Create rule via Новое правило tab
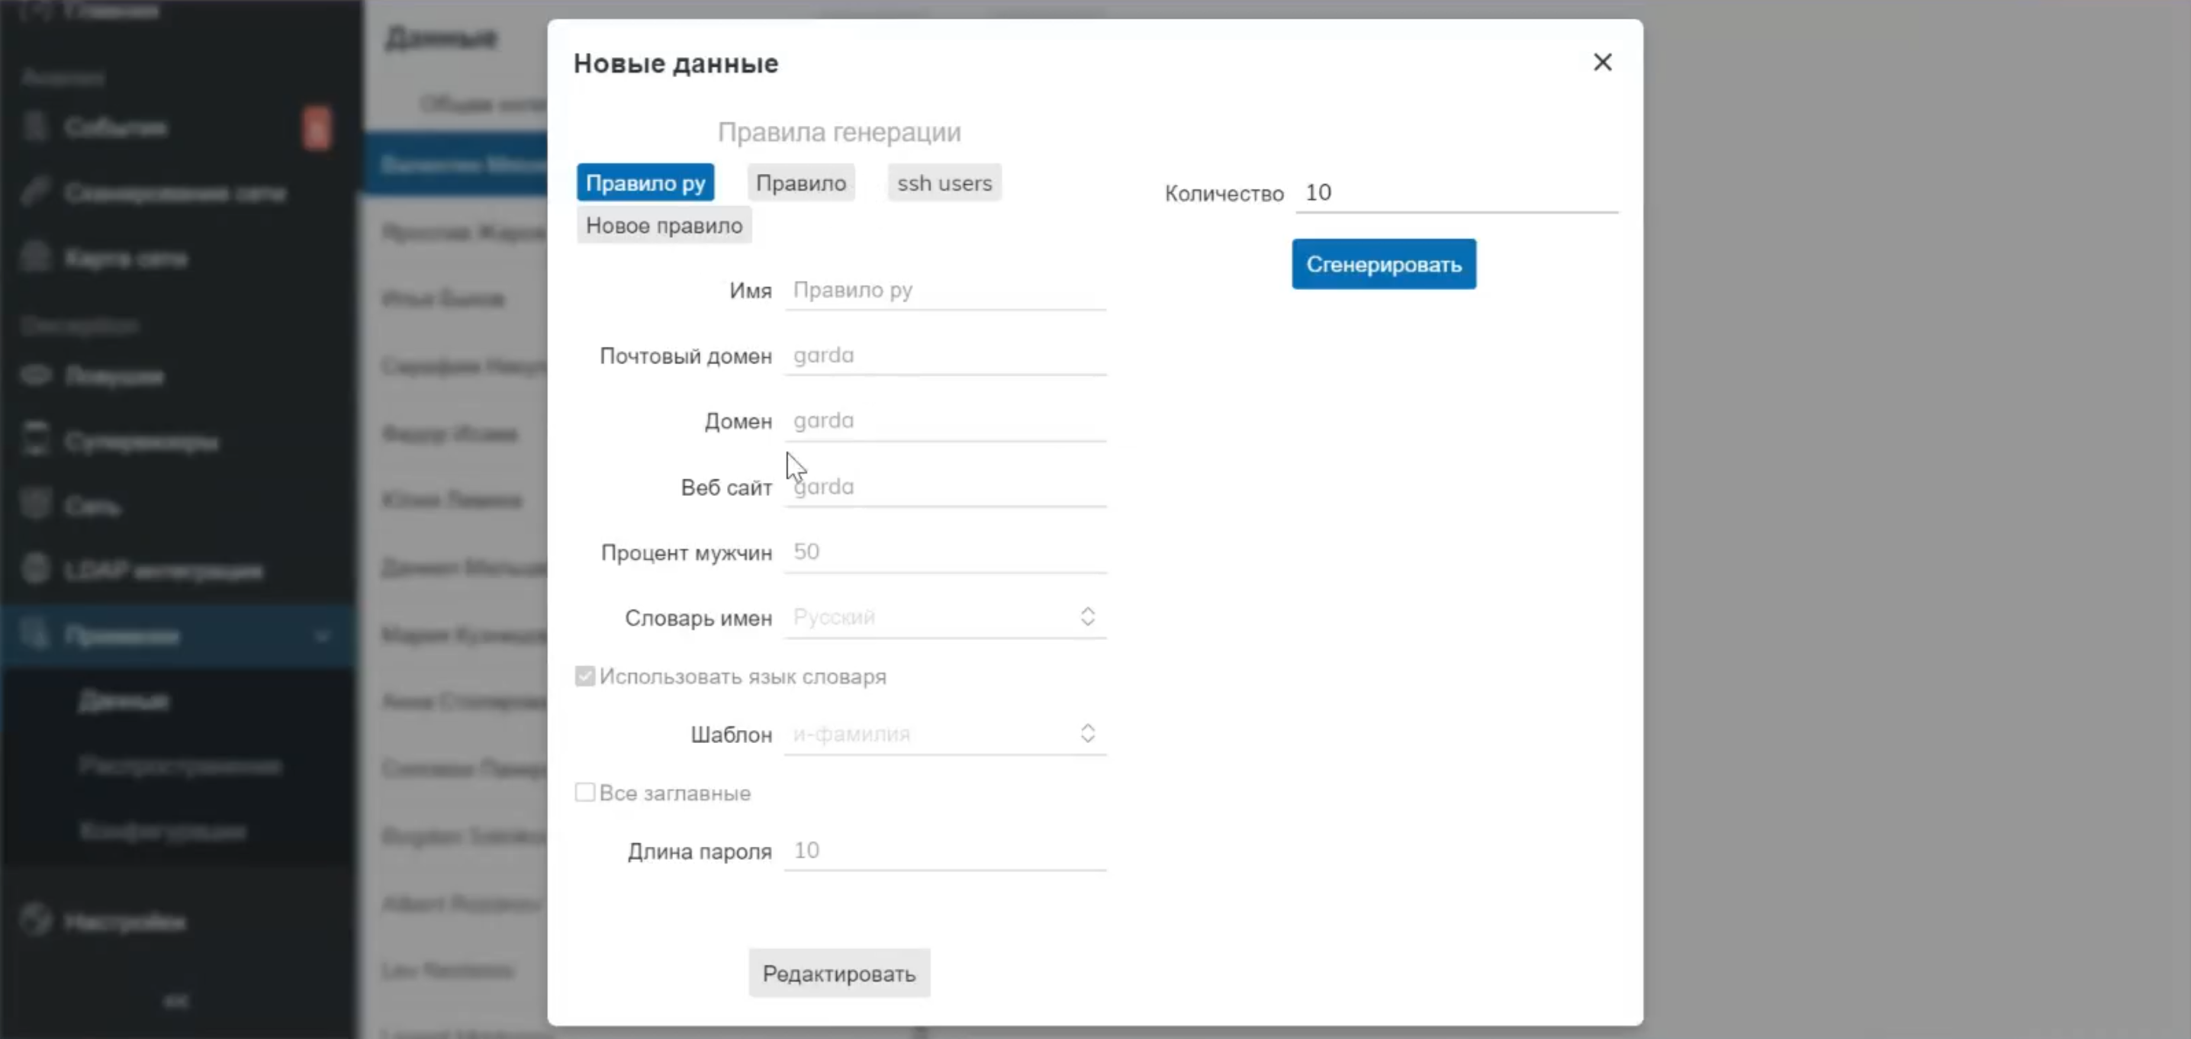 [x=664, y=225]
